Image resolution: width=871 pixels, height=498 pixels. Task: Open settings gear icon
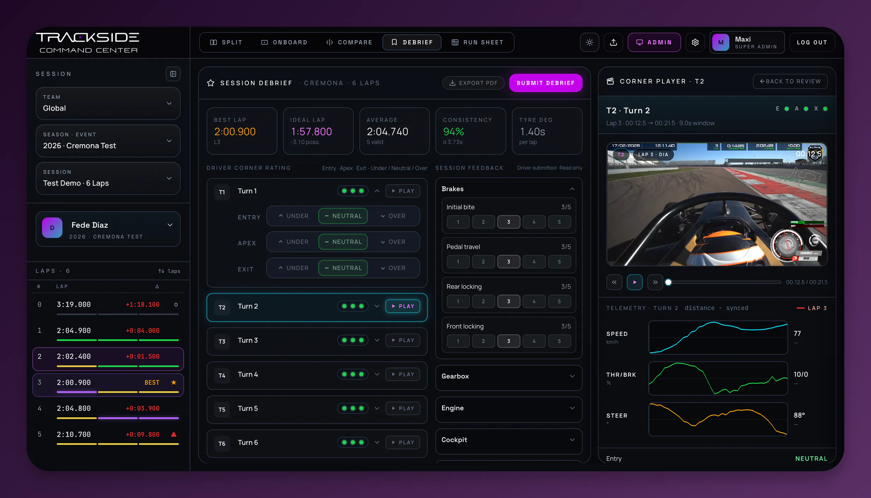pos(695,42)
